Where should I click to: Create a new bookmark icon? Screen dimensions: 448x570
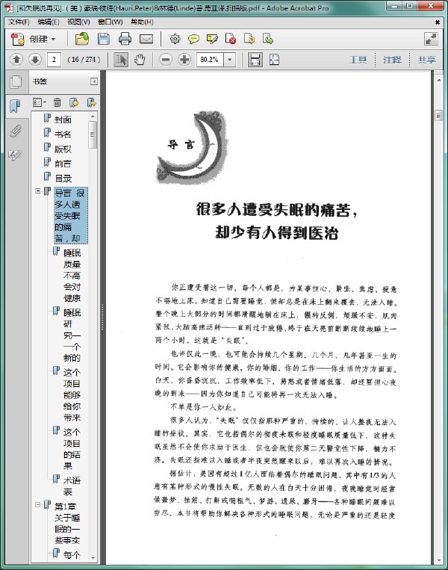pos(74,102)
